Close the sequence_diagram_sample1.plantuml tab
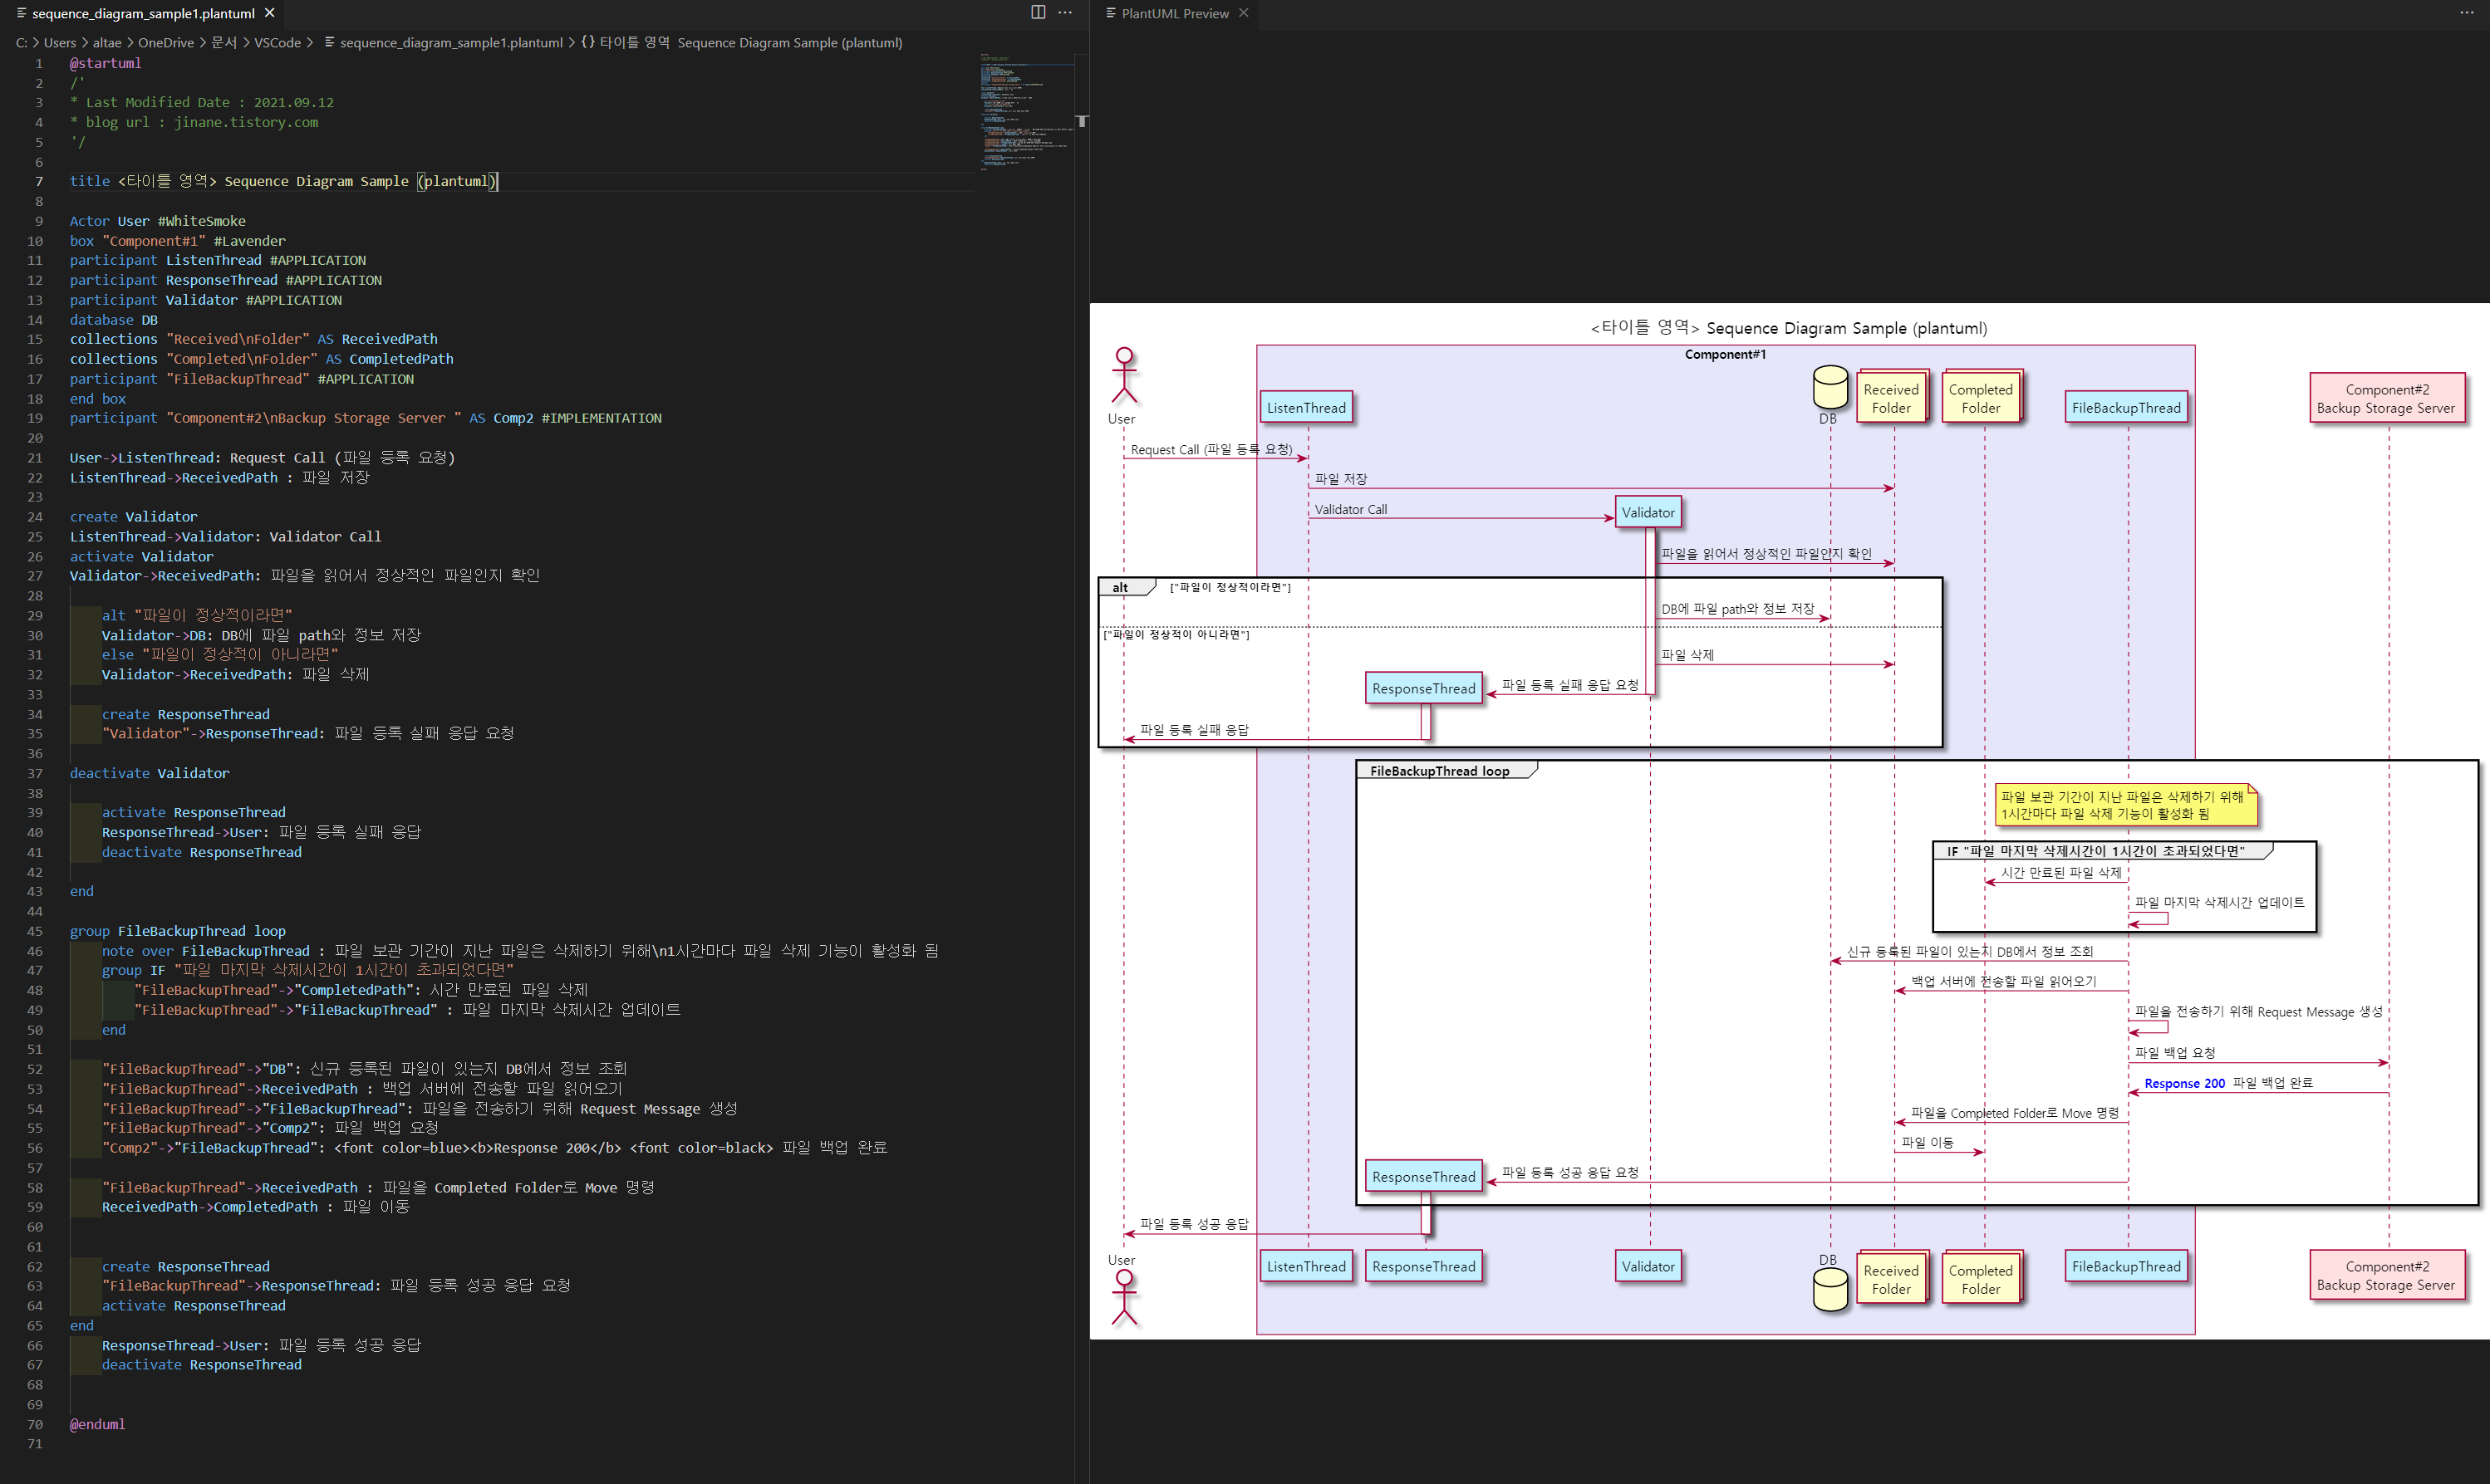2490x1484 pixels. 269,13
